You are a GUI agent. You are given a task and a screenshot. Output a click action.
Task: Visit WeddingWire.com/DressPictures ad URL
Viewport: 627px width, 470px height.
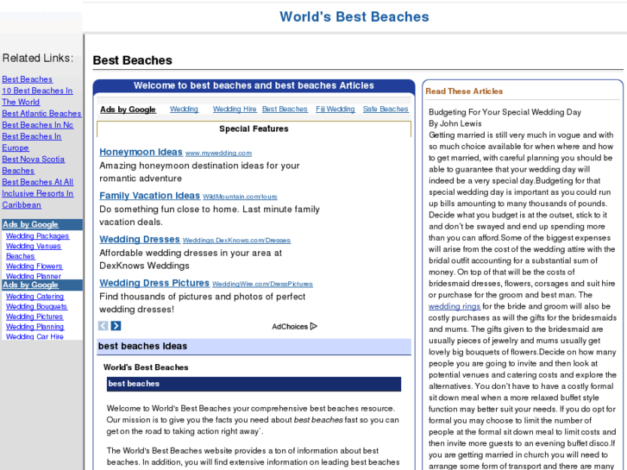coord(262,284)
